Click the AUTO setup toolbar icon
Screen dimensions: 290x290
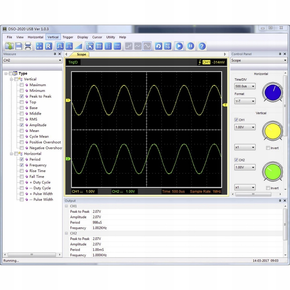[x=167, y=46]
